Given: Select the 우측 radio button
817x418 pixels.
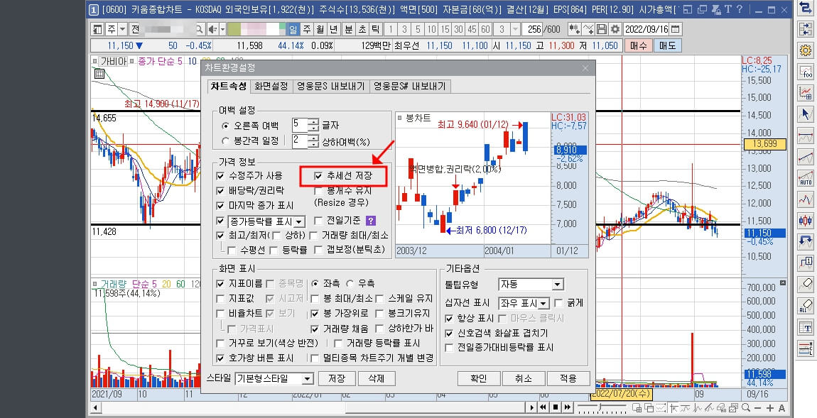Looking at the screenshot, I should point(350,284).
